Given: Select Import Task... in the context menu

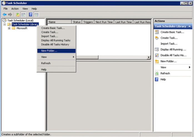Looking at the screenshot, I should [49, 36].
